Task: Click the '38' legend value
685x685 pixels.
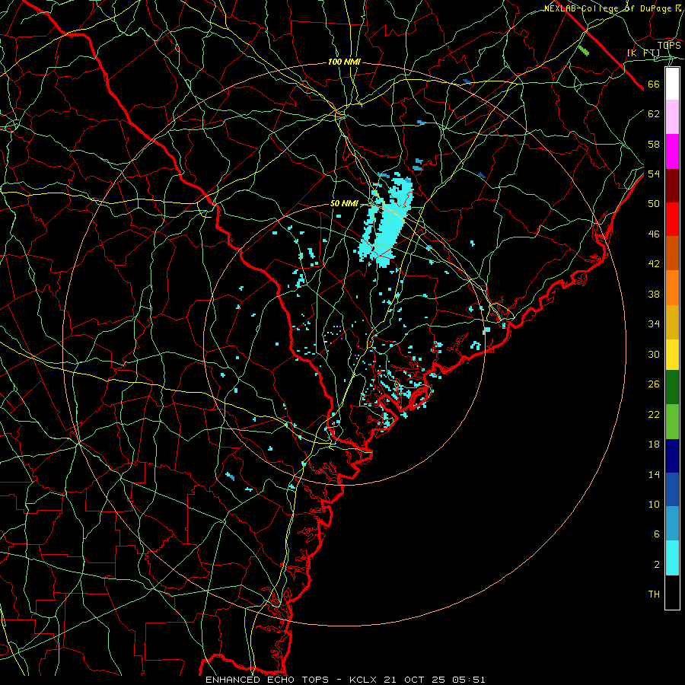Action: (654, 295)
